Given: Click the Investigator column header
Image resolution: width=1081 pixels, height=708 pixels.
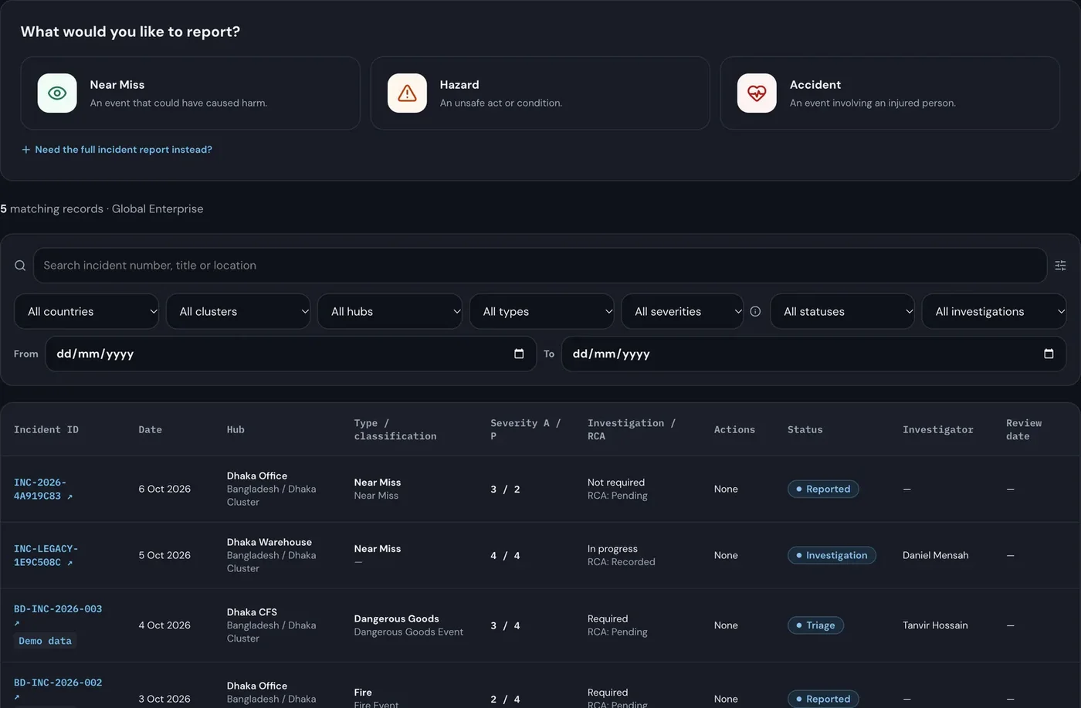Looking at the screenshot, I should [937, 430].
